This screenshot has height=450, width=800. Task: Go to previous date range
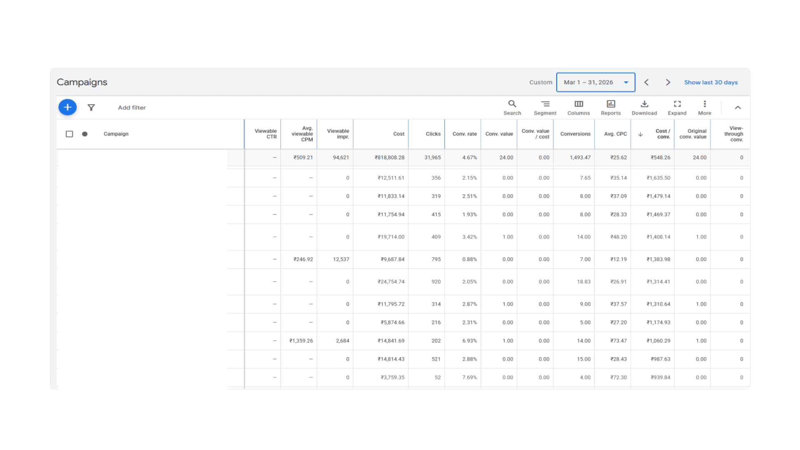pos(646,82)
